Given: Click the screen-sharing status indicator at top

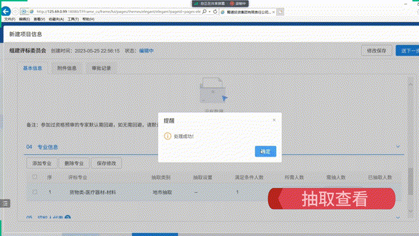Looking at the screenshot, I should [209, 3].
